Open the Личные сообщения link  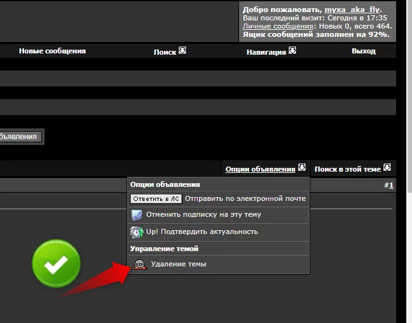point(278,26)
